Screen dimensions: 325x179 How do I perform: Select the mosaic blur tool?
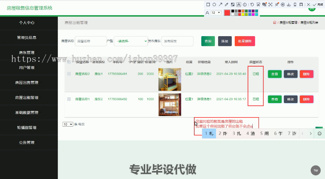[x=233, y=5]
